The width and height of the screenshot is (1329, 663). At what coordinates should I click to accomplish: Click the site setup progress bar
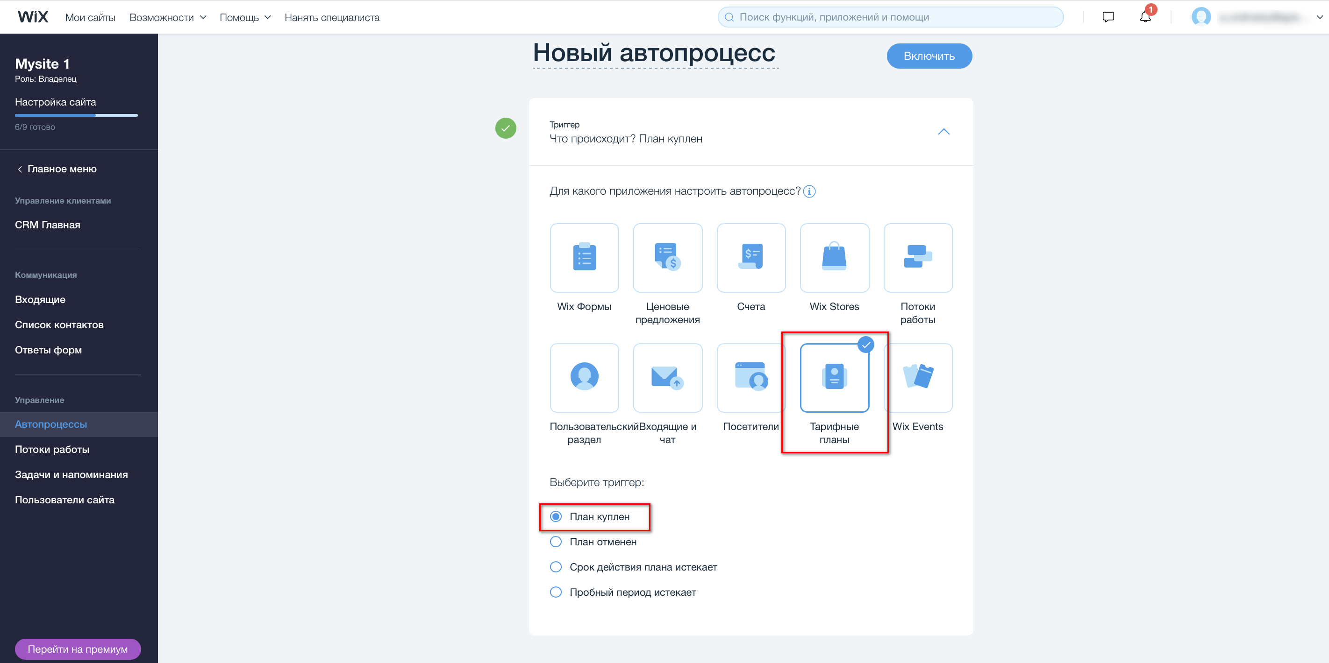76,115
